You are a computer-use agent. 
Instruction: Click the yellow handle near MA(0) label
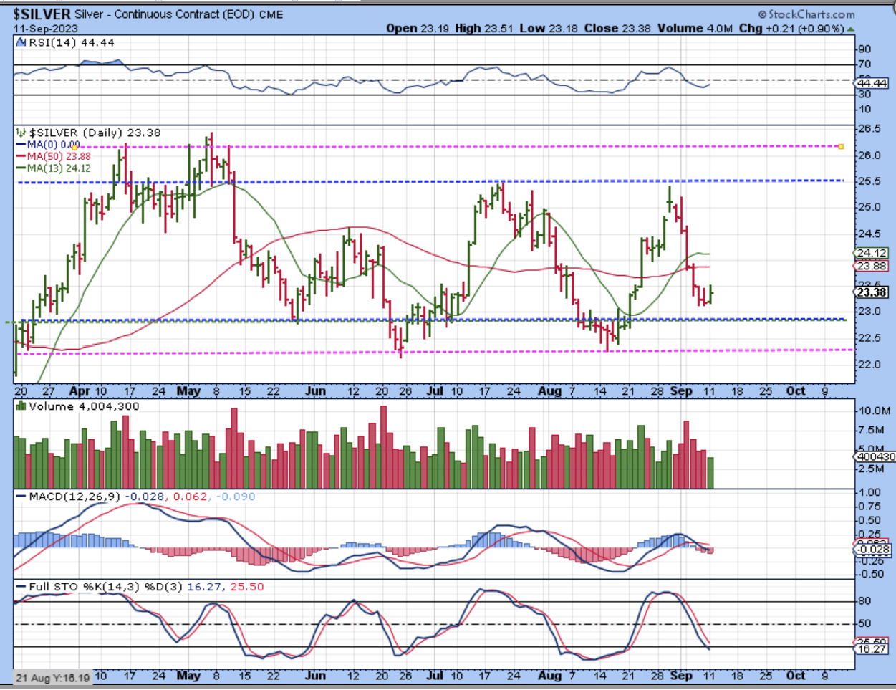tap(75, 145)
